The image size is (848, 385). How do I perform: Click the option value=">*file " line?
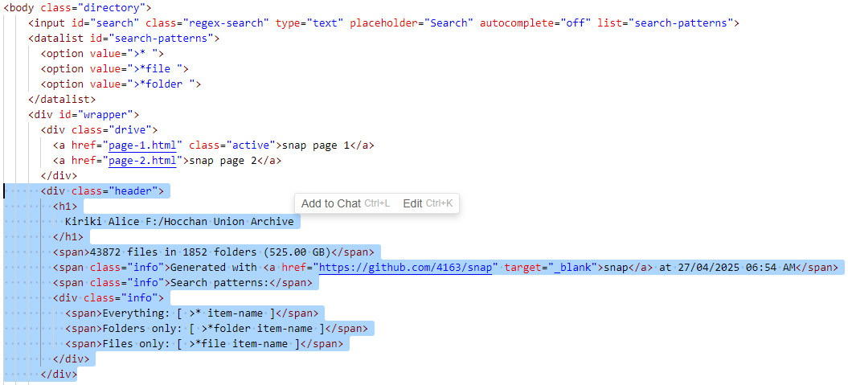[x=114, y=68]
